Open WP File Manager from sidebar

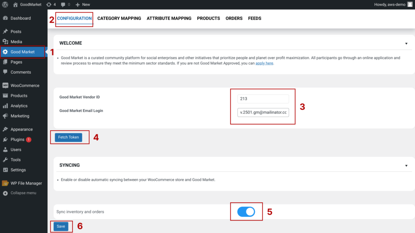click(26, 183)
